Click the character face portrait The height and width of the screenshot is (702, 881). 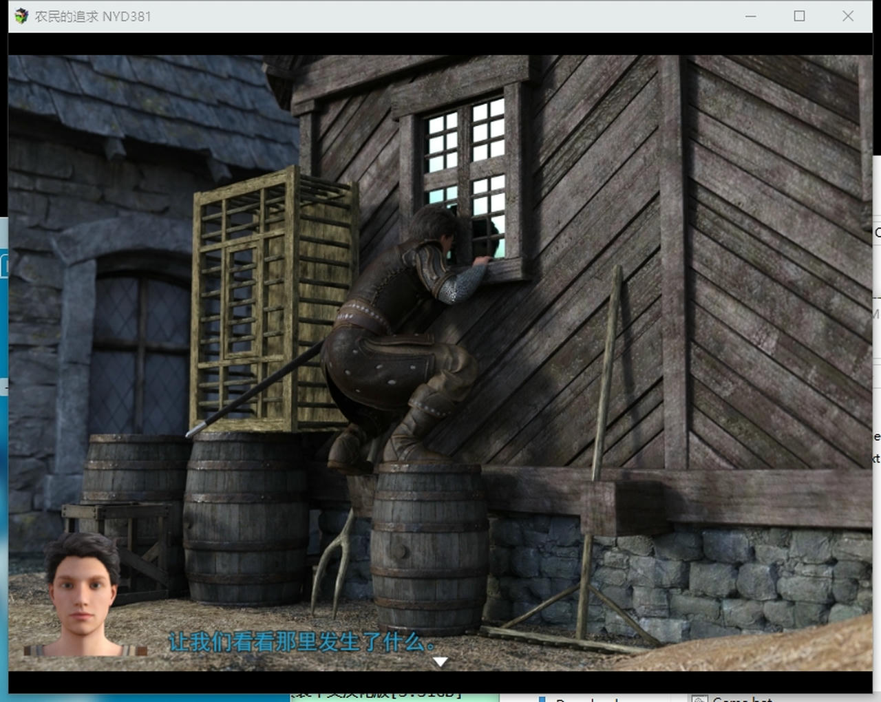(83, 595)
